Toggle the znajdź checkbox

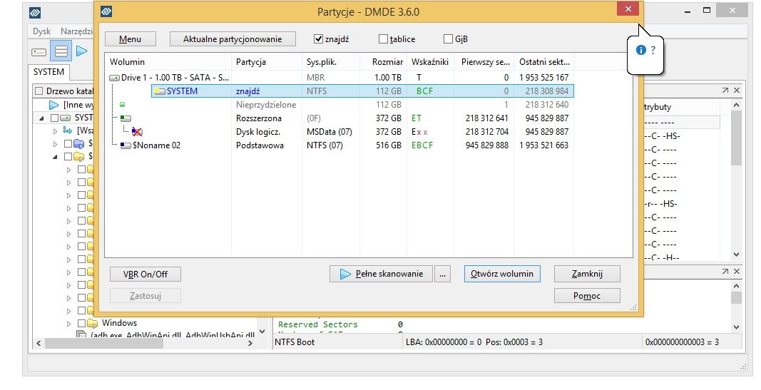tap(318, 39)
